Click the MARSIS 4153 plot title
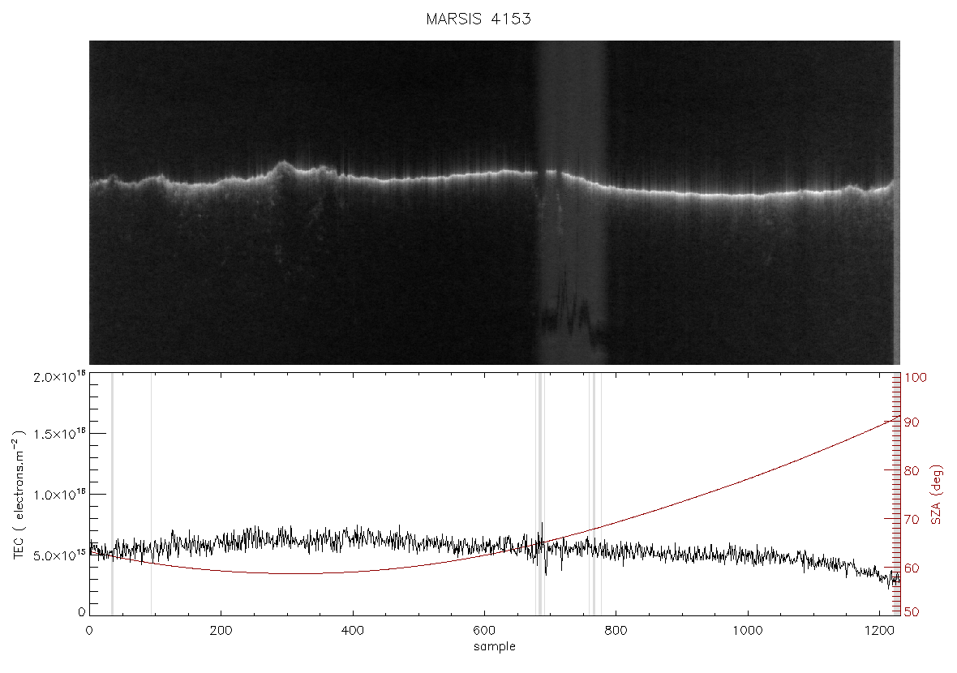Image resolution: width=957 pixels, height=673 pixels. point(478,19)
